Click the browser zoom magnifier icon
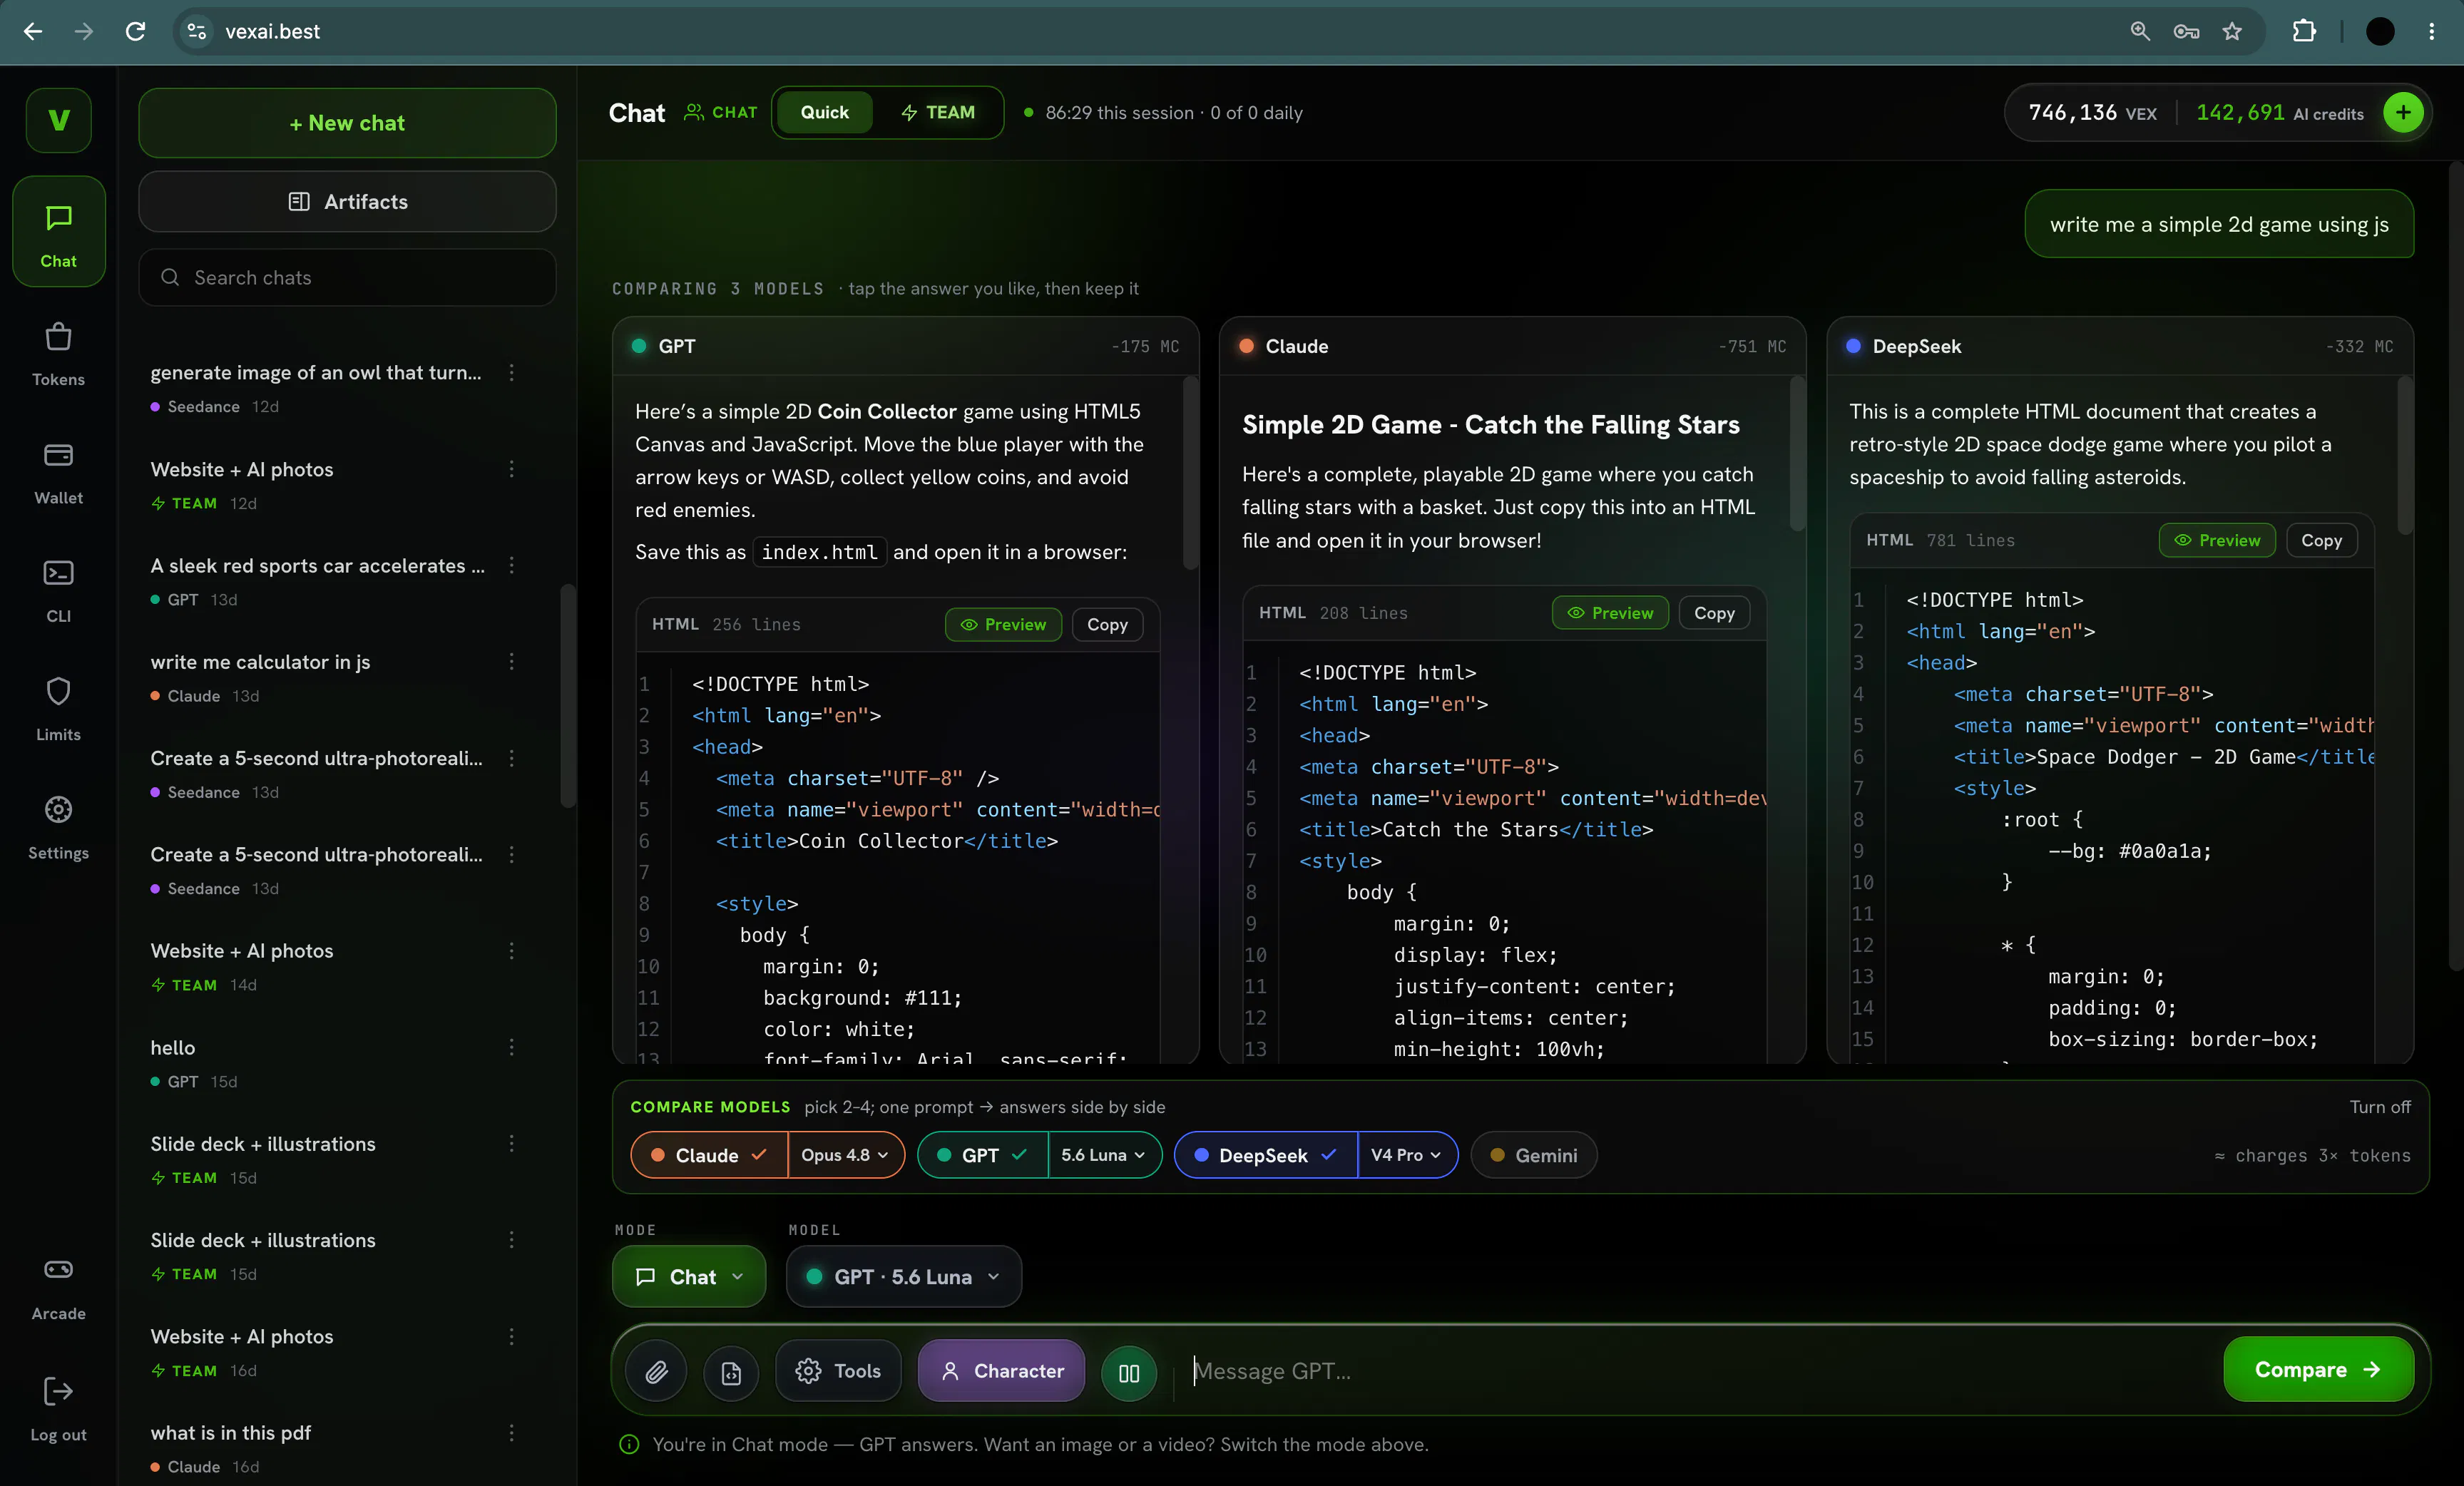Viewport: 2464px width, 1486px height. (2140, 31)
